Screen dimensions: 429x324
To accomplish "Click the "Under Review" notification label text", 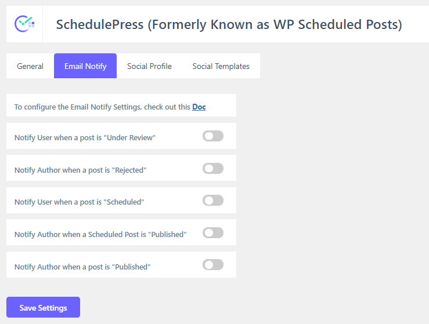I will [x=85, y=138].
